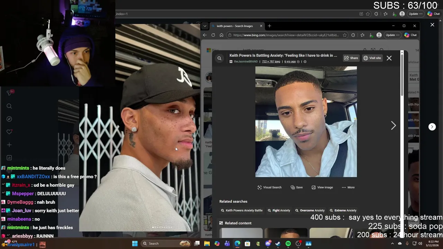This screenshot has height=249, width=443.
Task: Open downloads icon in Bing window toolbar
Action: (x=371, y=35)
